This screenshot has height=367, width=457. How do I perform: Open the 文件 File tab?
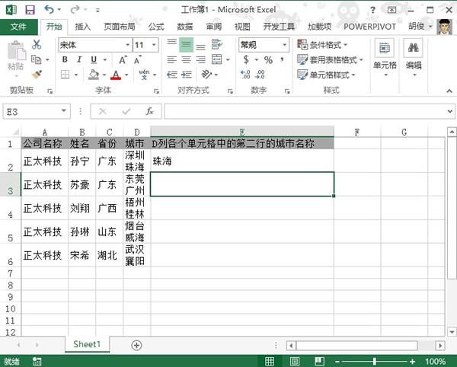pos(18,27)
